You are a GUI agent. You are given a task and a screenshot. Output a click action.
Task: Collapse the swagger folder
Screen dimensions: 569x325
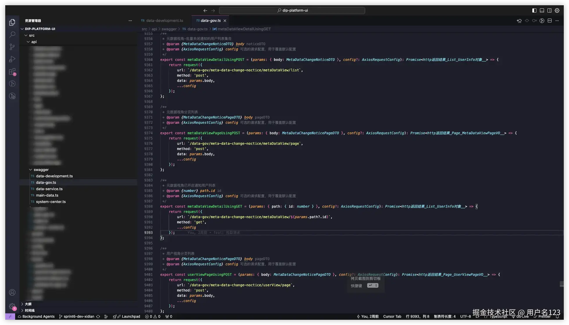[41, 170]
